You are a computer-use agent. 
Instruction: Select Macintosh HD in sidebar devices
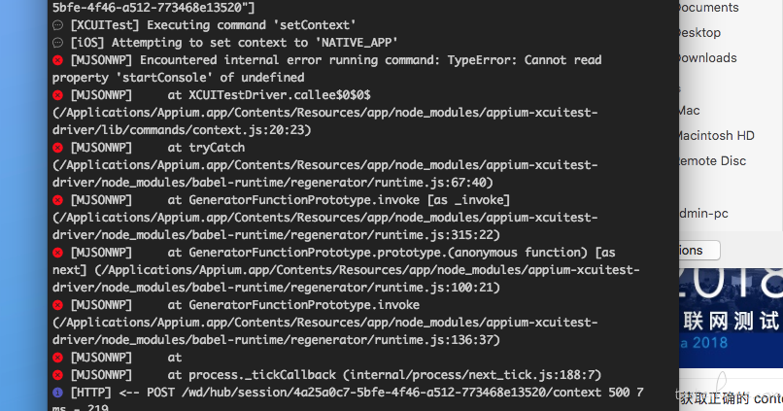(x=716, y=135)
